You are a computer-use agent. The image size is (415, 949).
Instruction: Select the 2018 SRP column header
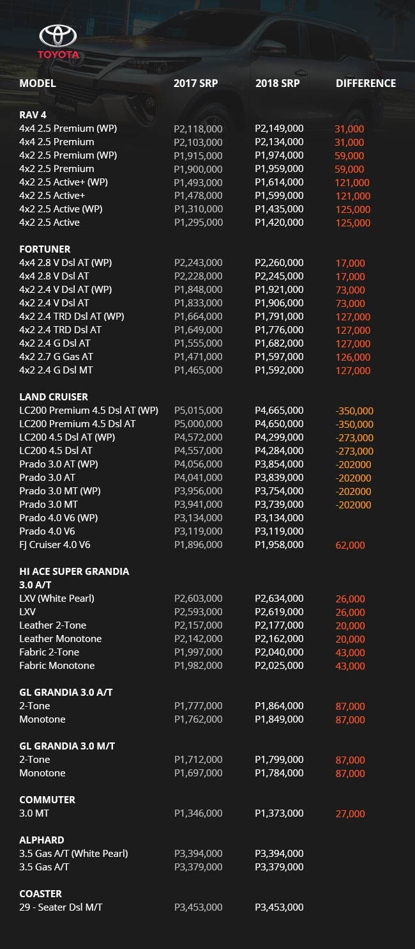277,83
